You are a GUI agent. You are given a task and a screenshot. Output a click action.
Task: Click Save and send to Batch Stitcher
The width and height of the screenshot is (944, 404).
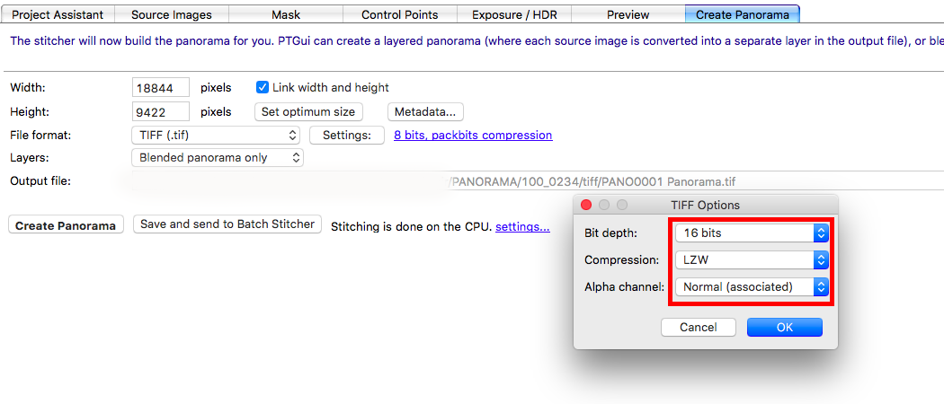coord(227,224)
